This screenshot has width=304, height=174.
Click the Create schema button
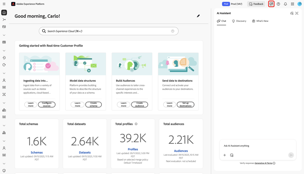pos(93,105)
